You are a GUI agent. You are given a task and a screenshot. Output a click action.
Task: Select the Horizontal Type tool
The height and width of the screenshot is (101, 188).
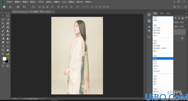(x=3, y=46)
